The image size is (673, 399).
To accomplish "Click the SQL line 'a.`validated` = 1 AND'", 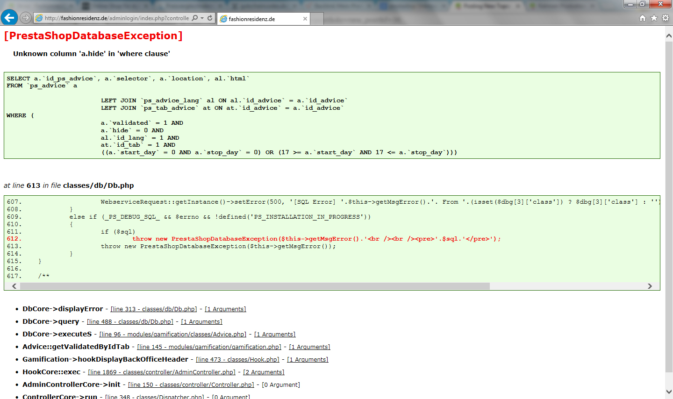I will 142,123.
